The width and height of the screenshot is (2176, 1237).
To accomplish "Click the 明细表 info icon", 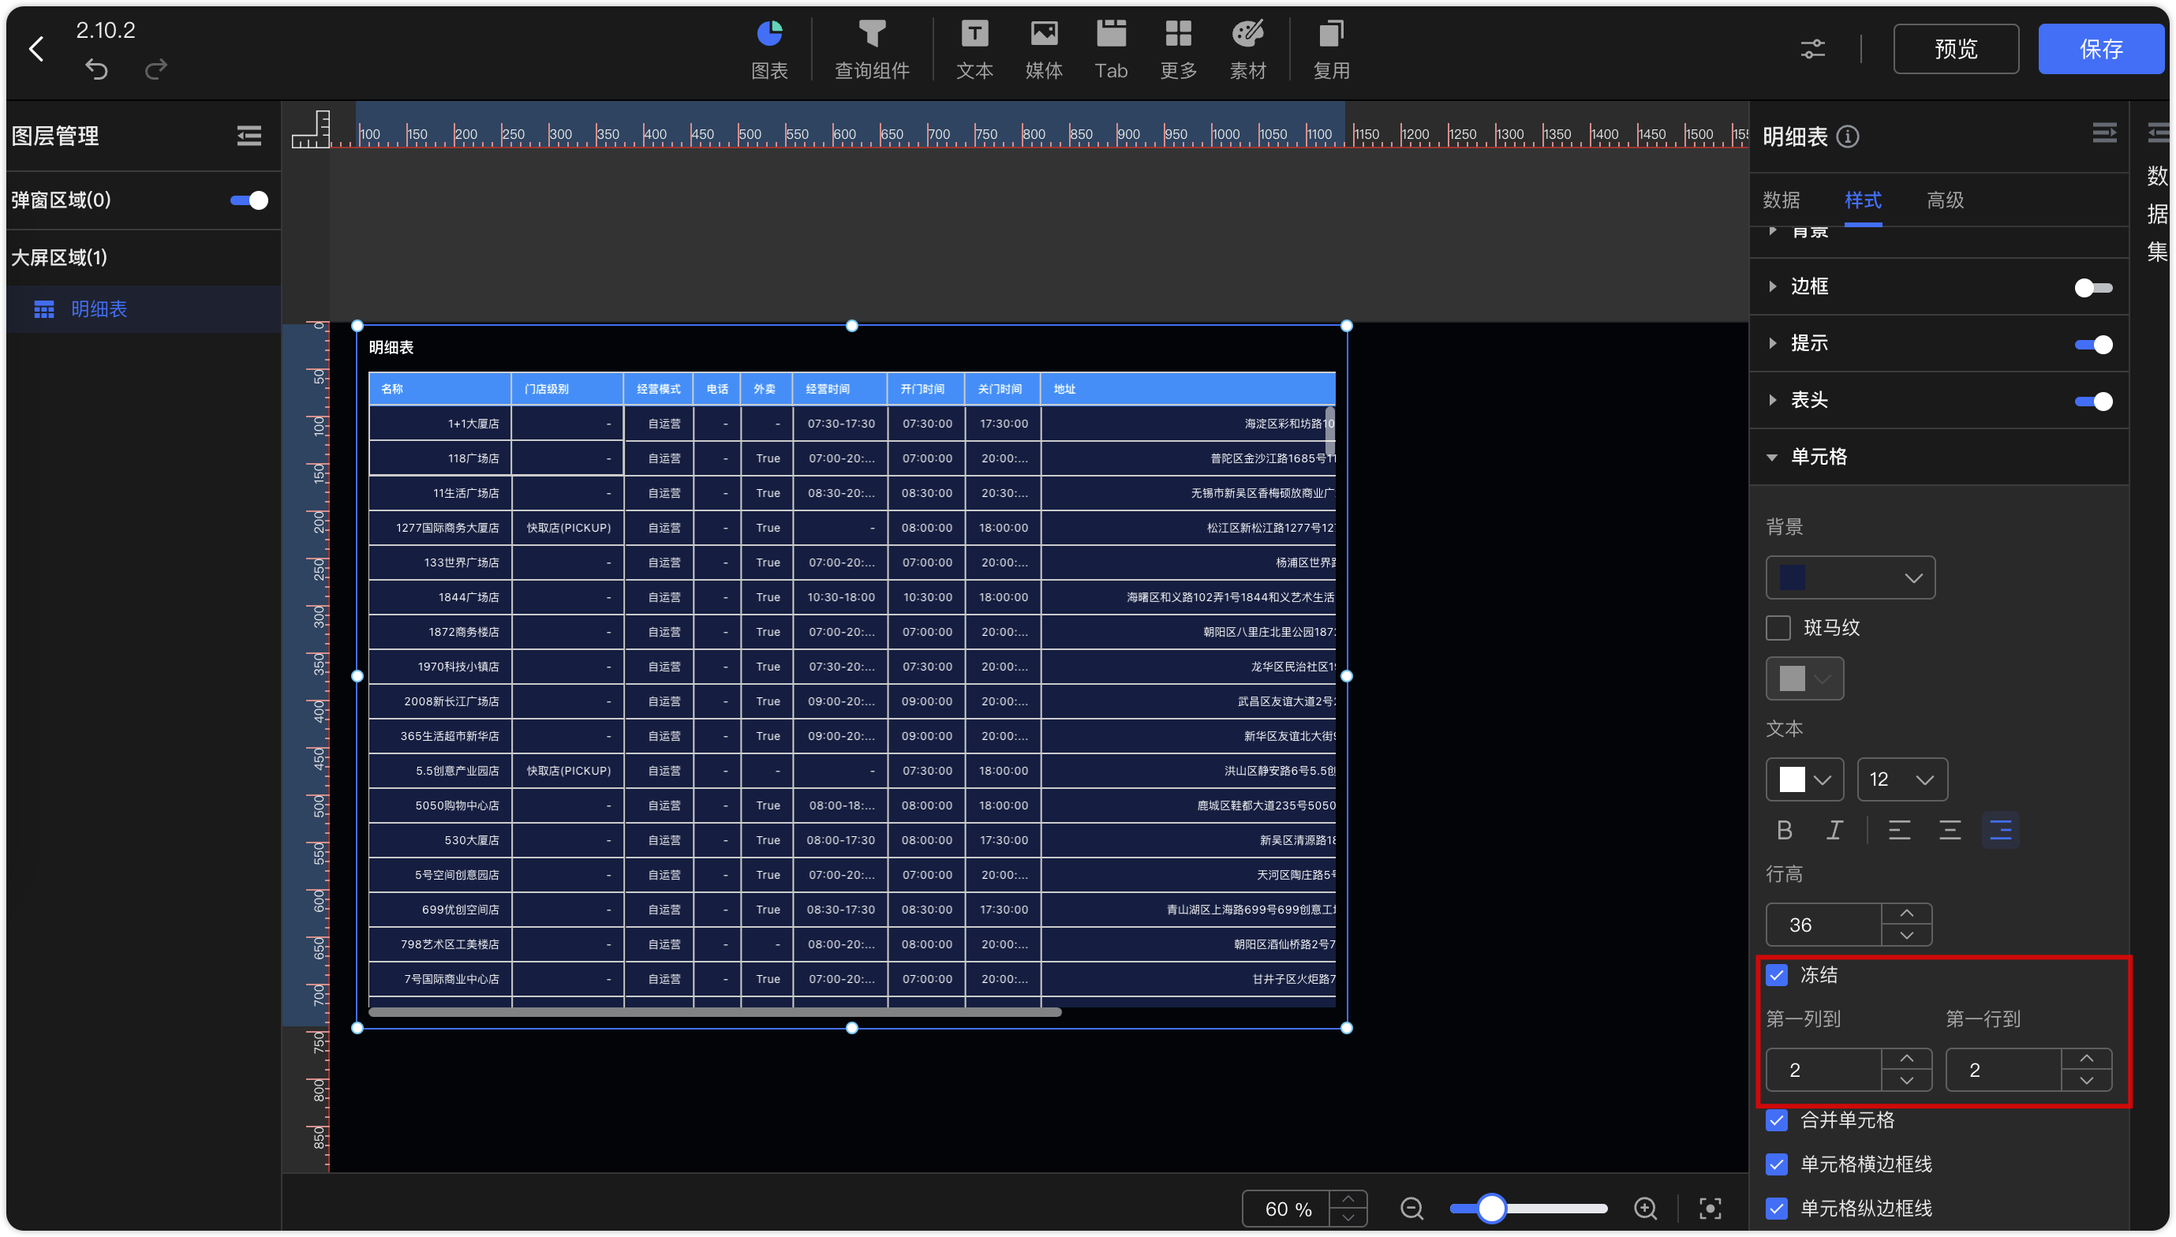I will [1847, 136].
